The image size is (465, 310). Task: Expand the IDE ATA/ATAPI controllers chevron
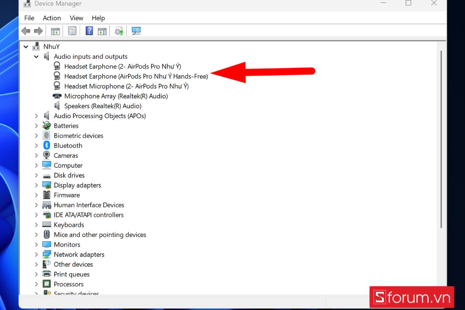click(x=36, y=215)
